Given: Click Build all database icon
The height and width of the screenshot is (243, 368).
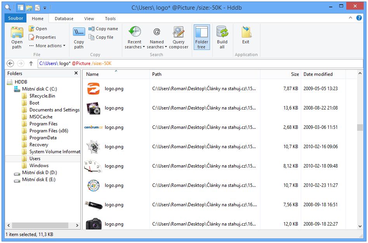Looking at the screenshot, I should [222, 38].
